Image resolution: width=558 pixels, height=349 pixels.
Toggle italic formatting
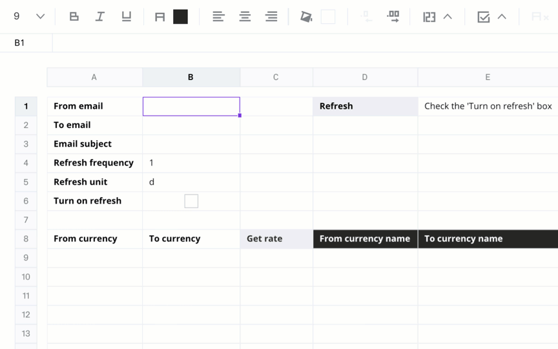[x=100, y=16]
